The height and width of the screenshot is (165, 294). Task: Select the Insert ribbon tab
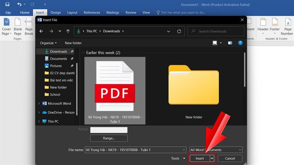40,13
